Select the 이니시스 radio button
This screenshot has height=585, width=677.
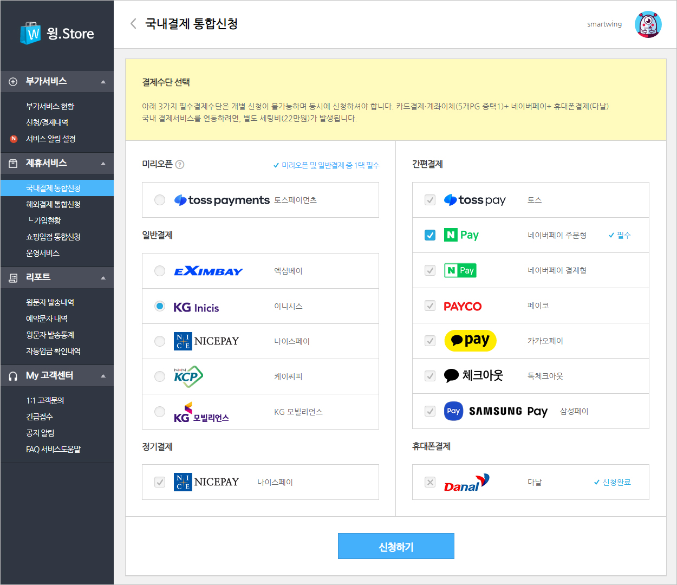tap(160, 306)
